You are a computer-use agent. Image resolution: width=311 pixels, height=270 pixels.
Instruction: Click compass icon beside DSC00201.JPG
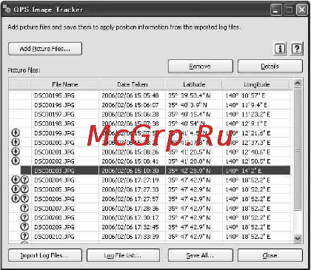(16, 152)
